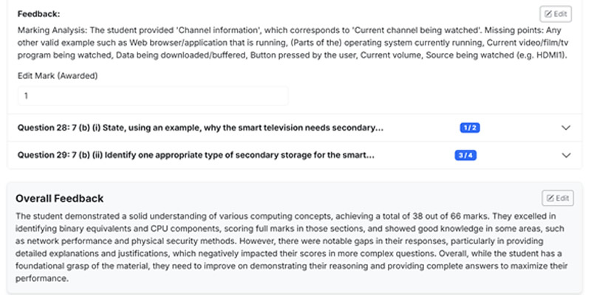The width and height of the screenshot is (591, 295).
Task: Focus the Edit Mark (Awarded) input field
Action: (x=153, y=96)
